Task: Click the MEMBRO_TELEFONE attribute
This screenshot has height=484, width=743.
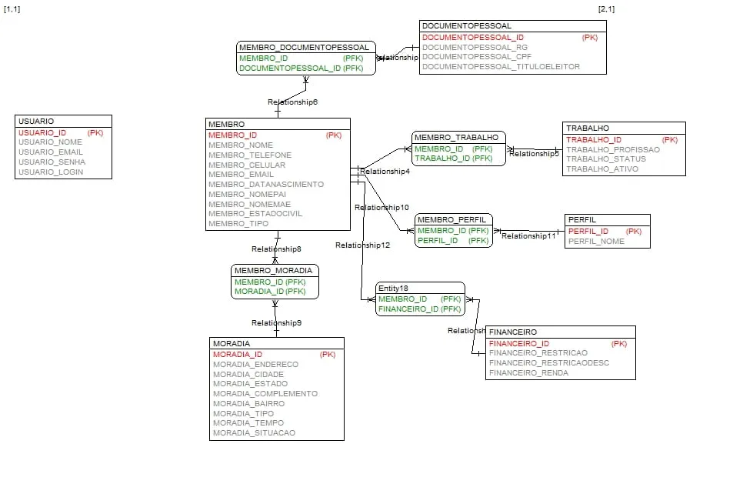Action: tap(250, 155)
